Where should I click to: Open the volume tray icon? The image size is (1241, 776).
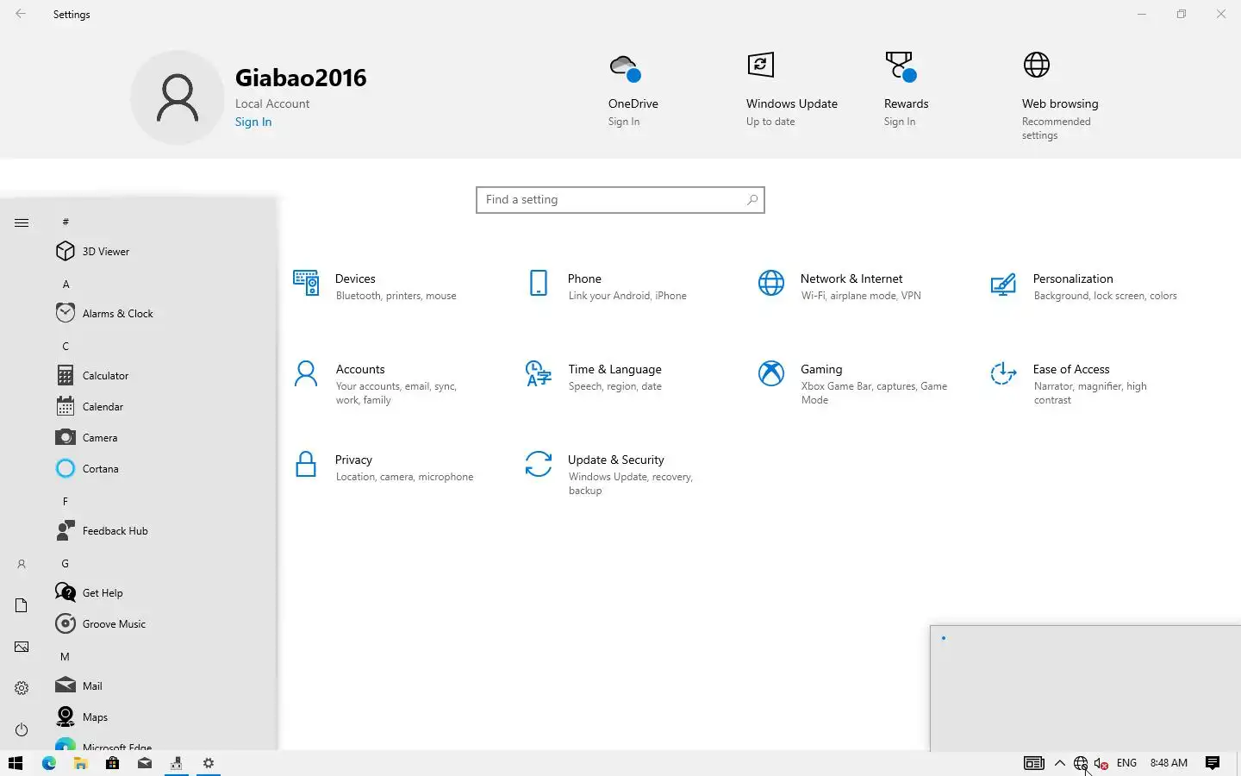(x=1101, y=763)
